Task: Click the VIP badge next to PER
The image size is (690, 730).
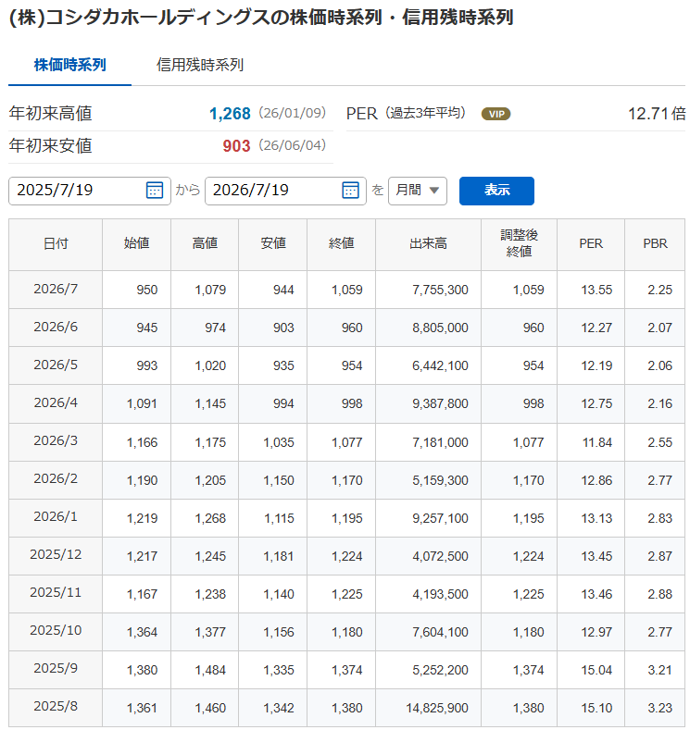Action: [496, 114]
